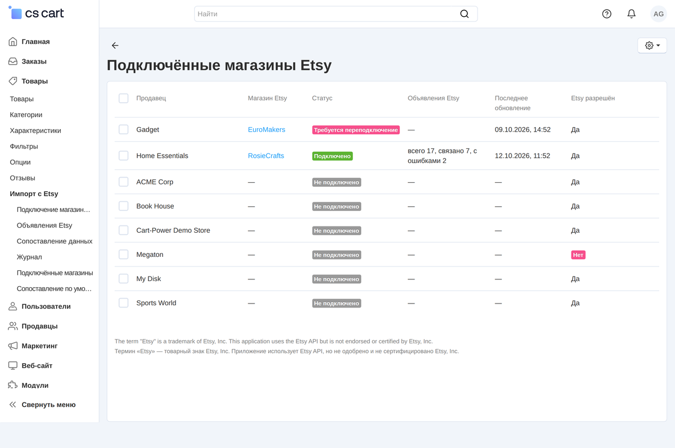Image resolution: width=675 pixels, height=448 pixels.
Task: Check the Cart-Power Demo Store checkbox
Action: [124, 230]
